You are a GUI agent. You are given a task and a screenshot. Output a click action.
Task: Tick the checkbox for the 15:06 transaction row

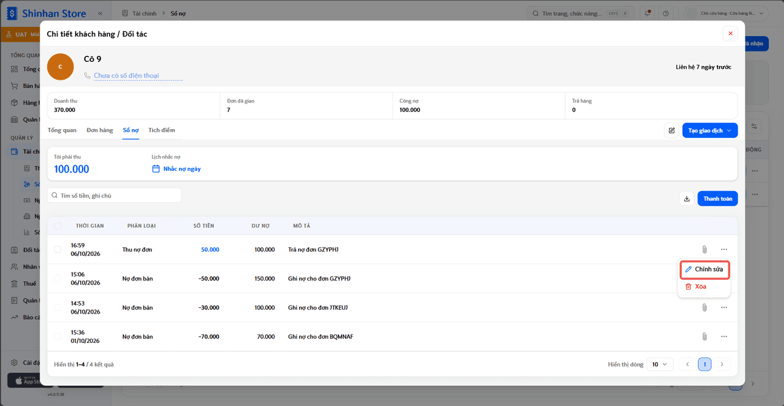(58, 279)
